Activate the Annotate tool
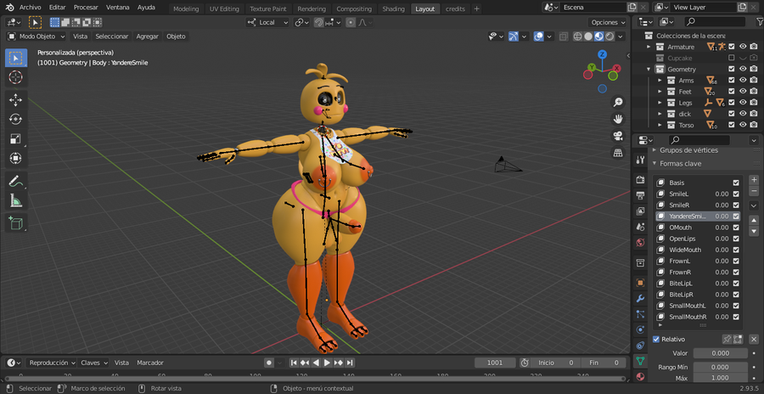The image size is (764, 394). (x=15, y=181)
